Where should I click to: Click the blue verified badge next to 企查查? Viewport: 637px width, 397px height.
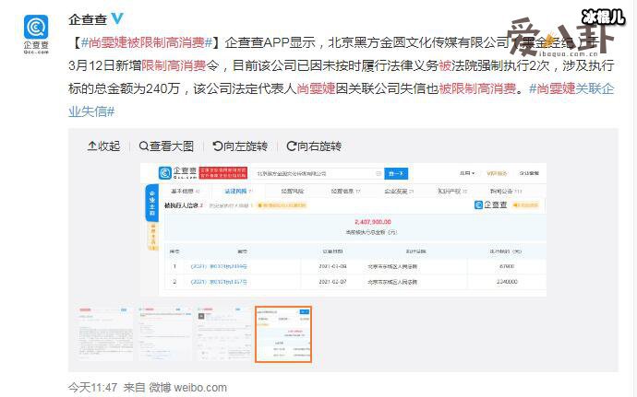click(x=116, y=18)
